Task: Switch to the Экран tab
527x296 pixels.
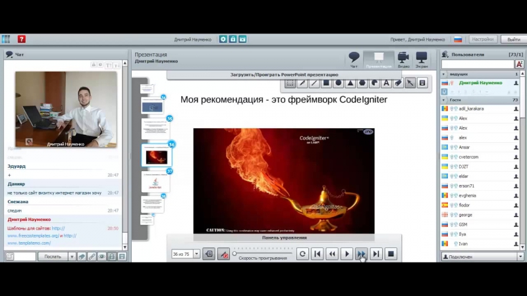Action: 422,60
